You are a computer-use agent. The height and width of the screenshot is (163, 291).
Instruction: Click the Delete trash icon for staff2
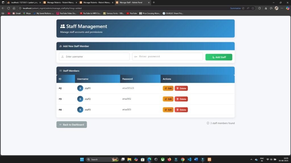[x=178, y=99]
